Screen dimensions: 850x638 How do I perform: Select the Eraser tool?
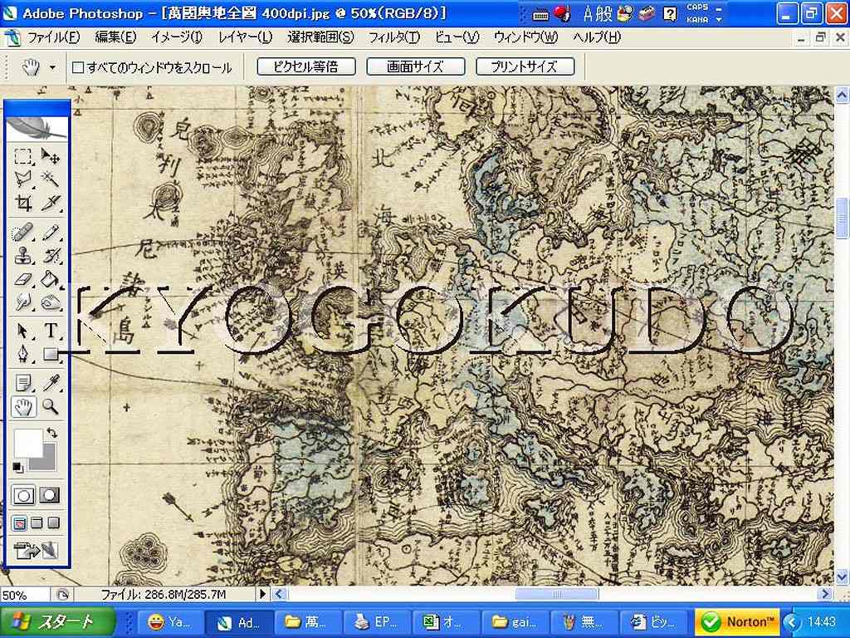(x=23, y=279)
